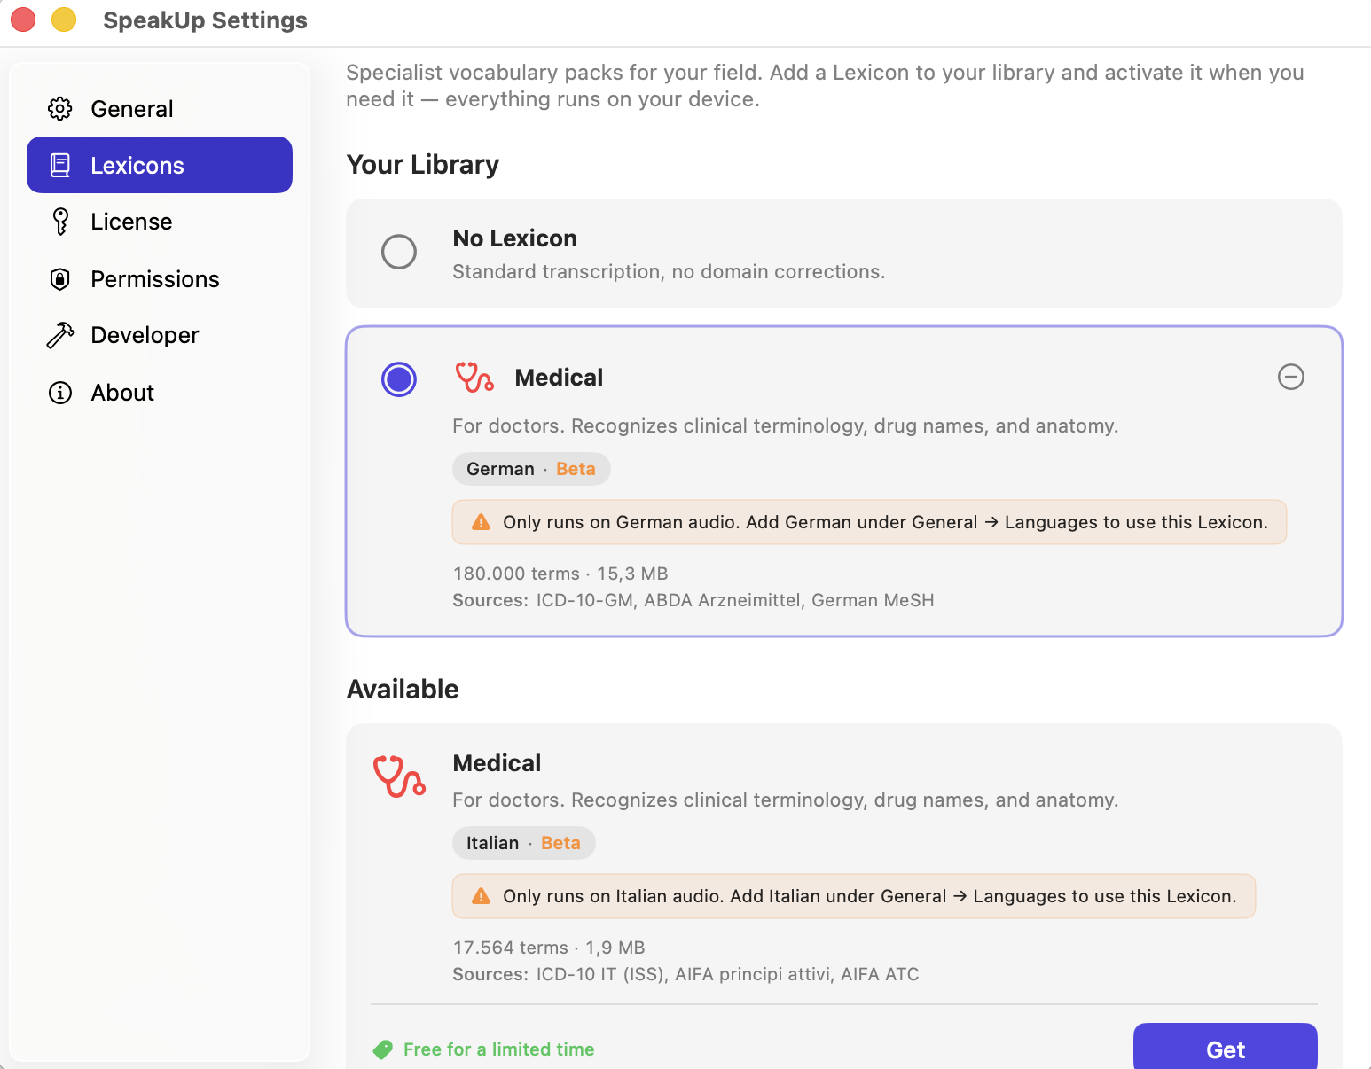The height and width of the screenshot is (1069, 1371).
Task: Click the German Beta language badge
Action: (531, 469)
